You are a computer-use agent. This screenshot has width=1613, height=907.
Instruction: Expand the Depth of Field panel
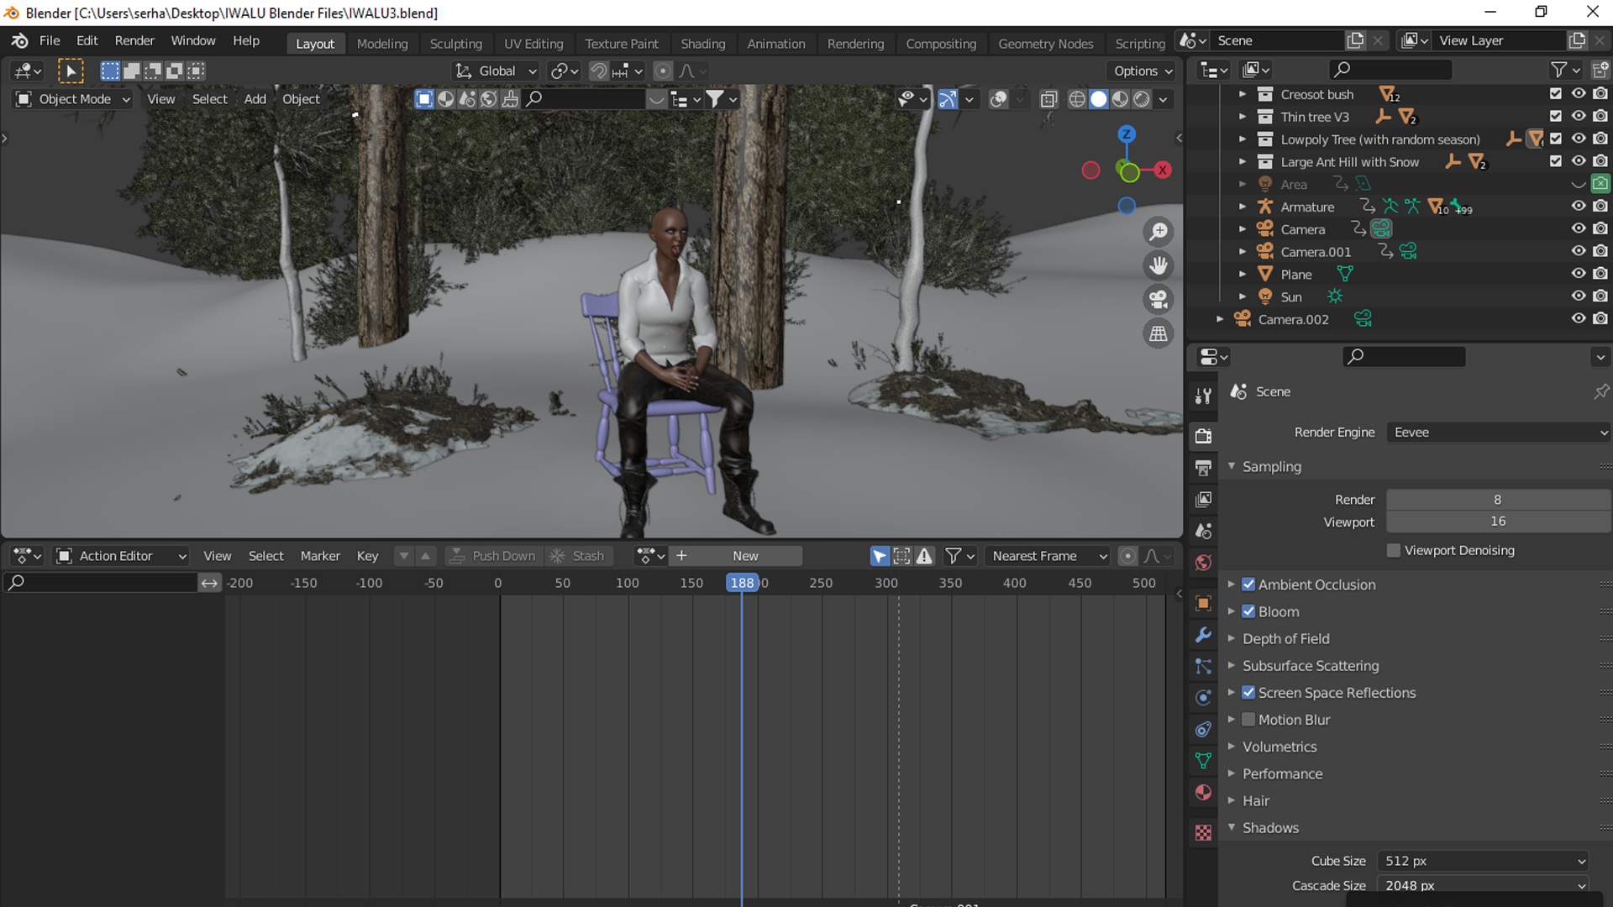(1285, 639)
